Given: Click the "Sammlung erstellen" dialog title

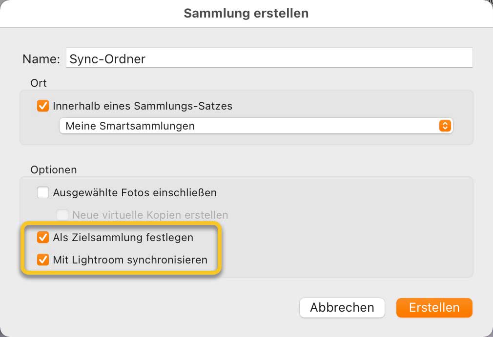Looking at the screenshot, I should [x=246, y=13].
